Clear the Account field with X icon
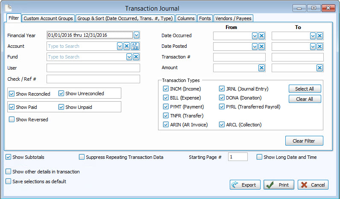The height and width of the screenshot is (199, 340). [x=127, y=46]
